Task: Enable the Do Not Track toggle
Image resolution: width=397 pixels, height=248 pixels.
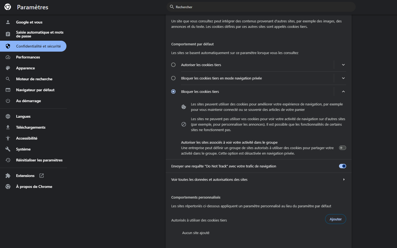Action: coord(342,166)
